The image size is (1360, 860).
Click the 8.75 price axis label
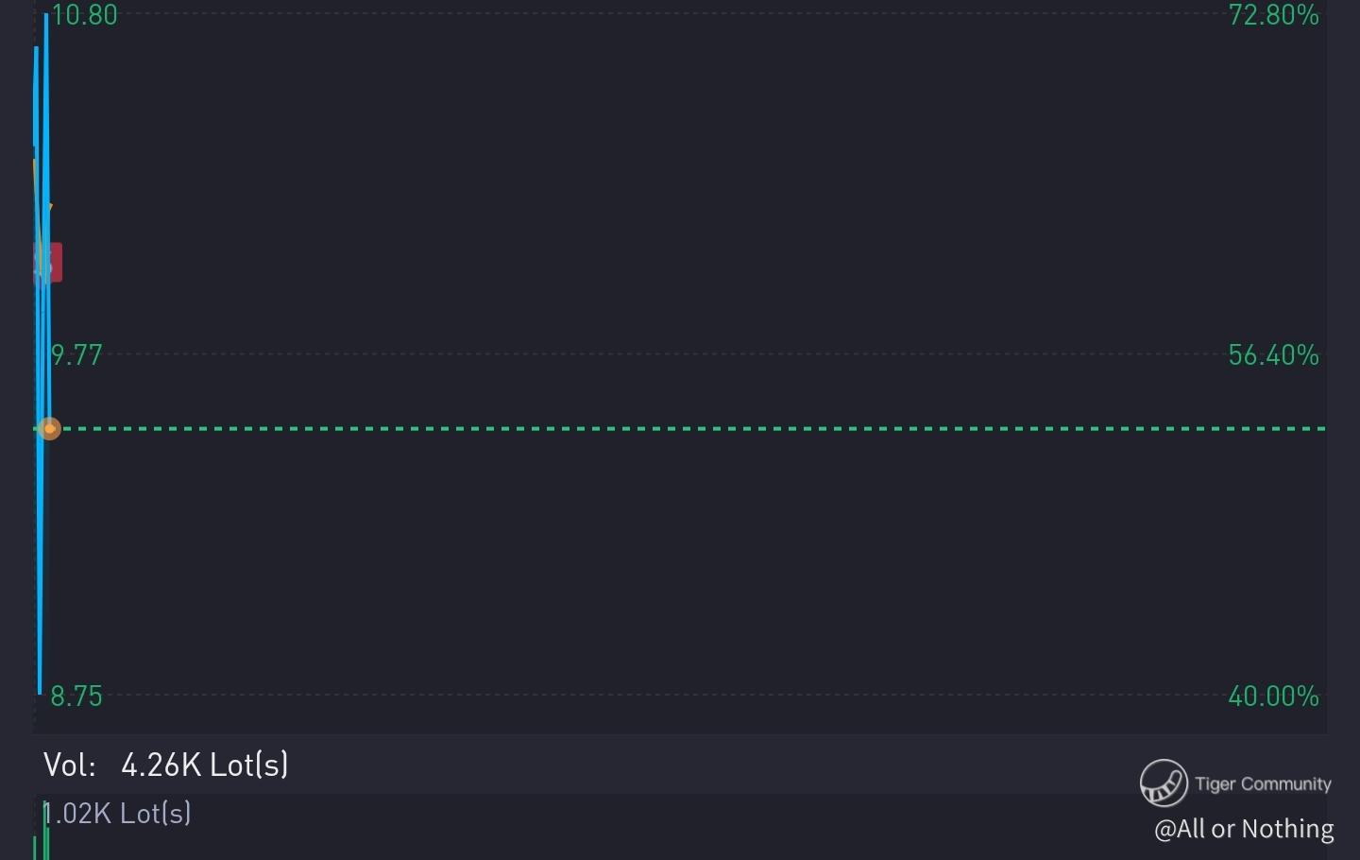76,697
